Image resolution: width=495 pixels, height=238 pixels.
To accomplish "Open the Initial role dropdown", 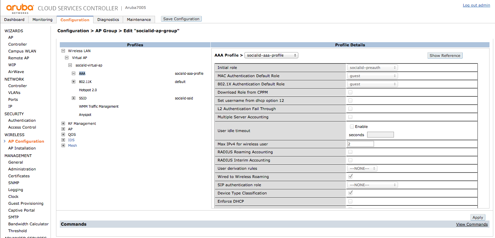I will pos(372,67).
